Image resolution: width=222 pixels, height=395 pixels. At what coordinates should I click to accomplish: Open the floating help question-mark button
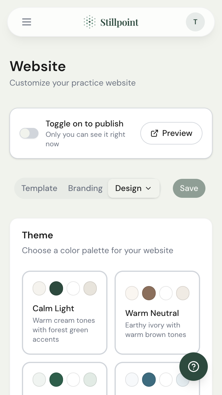[x=194, y=367]
